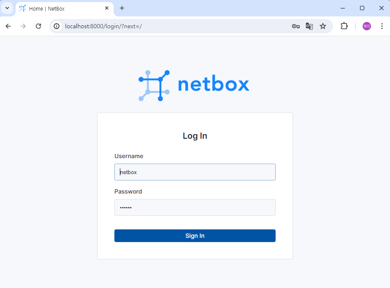
Task: View site information icon in address bar
Action: pyautogui.click(x=57, y=26)
